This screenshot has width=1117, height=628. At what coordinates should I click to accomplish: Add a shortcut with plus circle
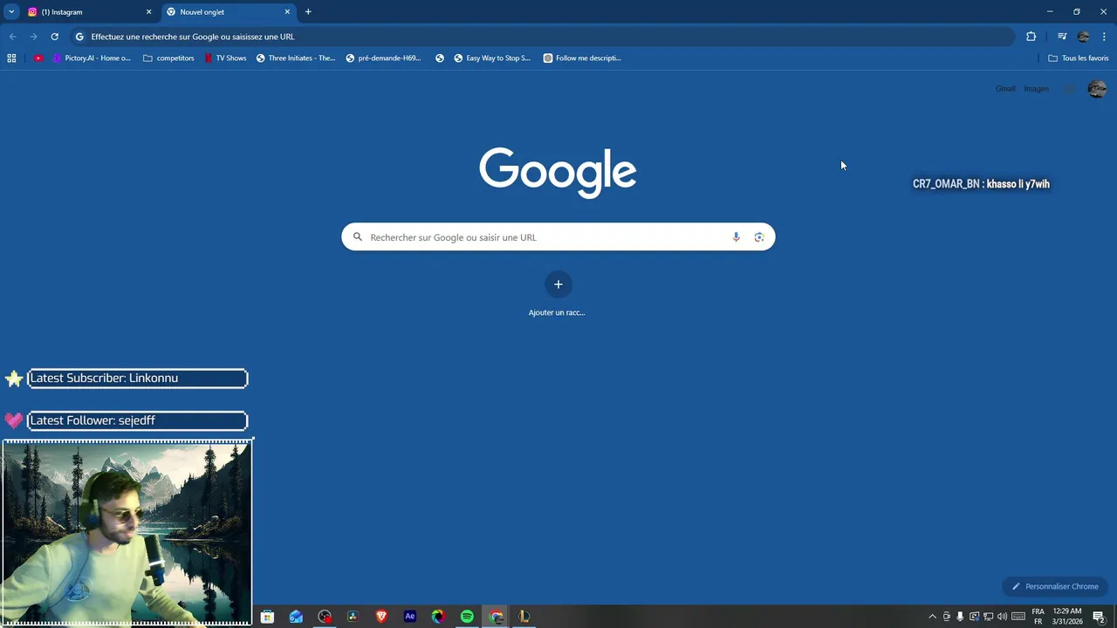[558, 284]
